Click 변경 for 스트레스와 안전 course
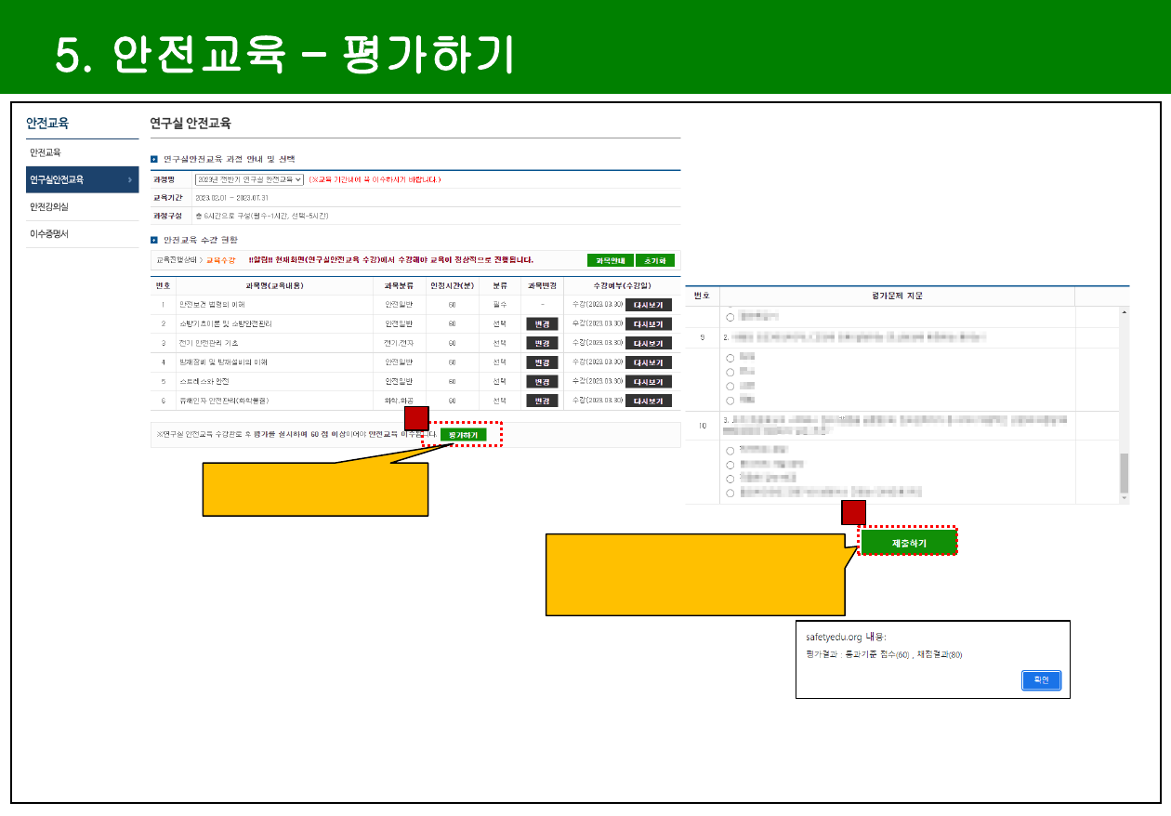 542,382
